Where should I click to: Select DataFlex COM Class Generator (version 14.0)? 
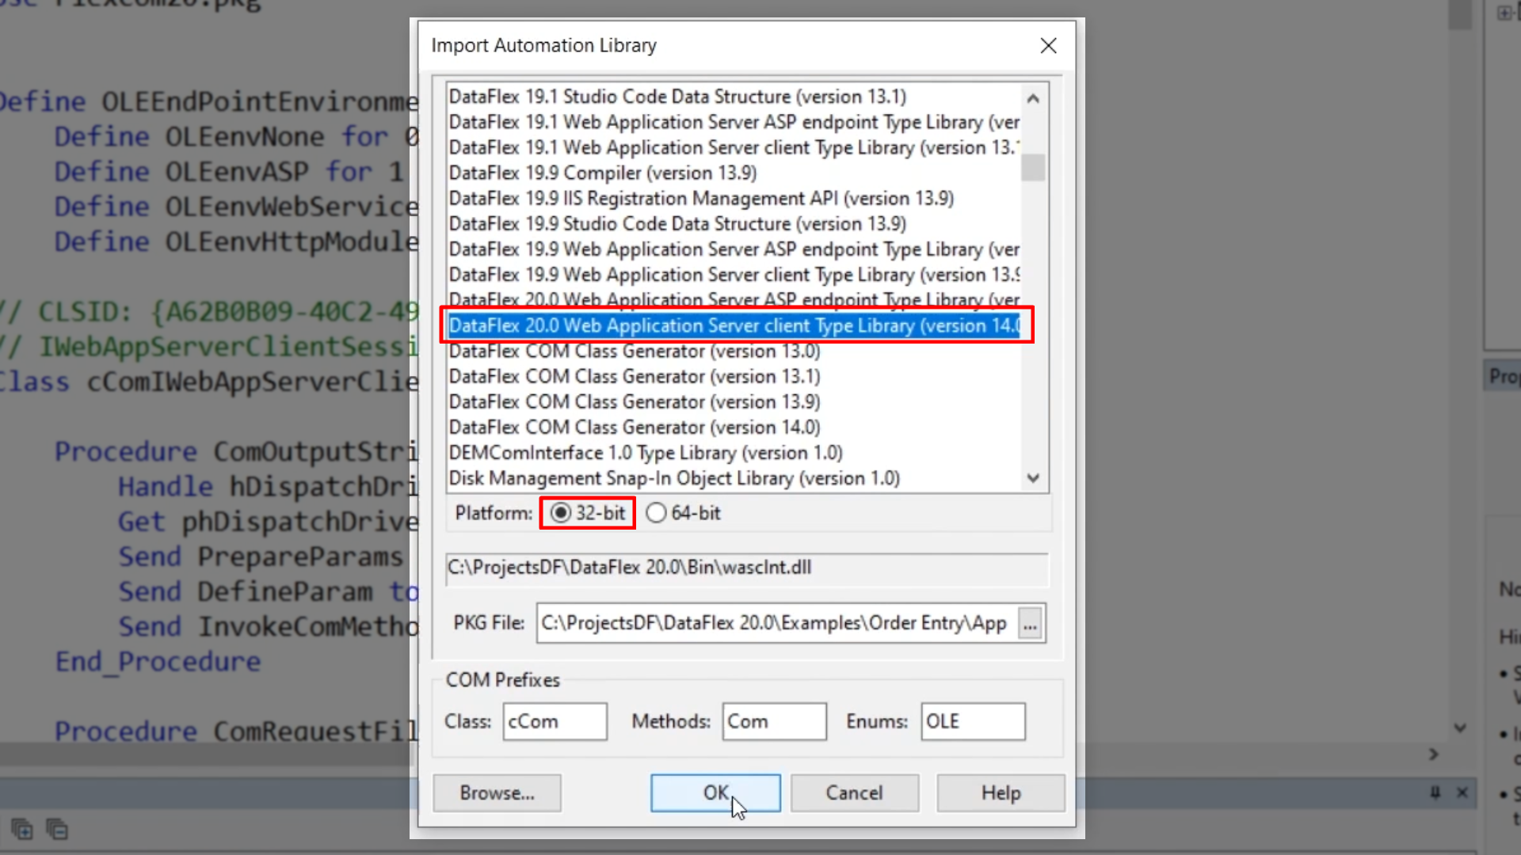tap(634, 427)
